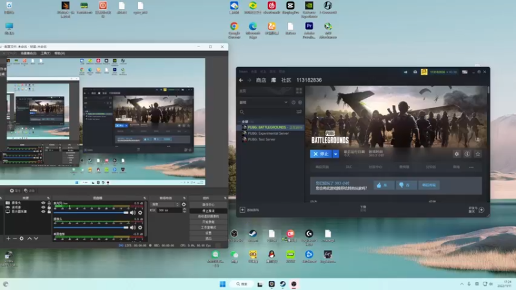Viewport: 516px width, 290px height.
Task: Click thumbs-down not recommend button in Steam
Action: (406, 185)
